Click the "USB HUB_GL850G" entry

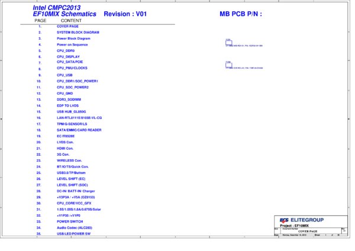(72, 112)
